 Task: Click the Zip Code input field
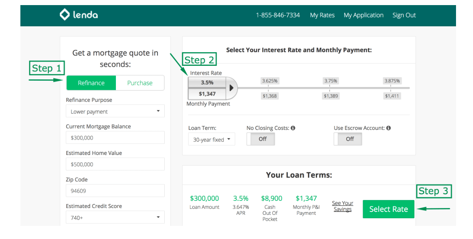(x=115, y=191)
